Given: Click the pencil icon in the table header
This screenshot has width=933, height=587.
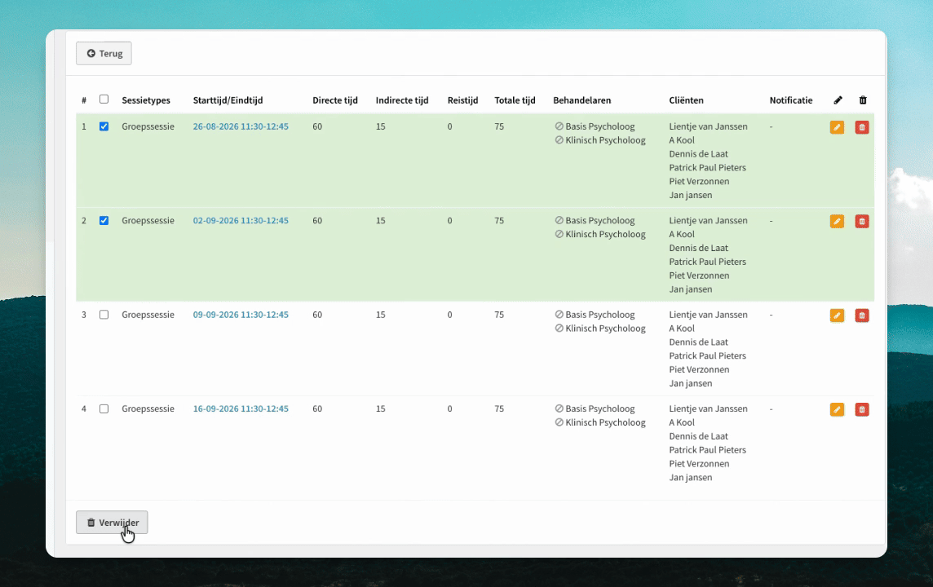Looking at the screenshot, I should tap(838, 100).
